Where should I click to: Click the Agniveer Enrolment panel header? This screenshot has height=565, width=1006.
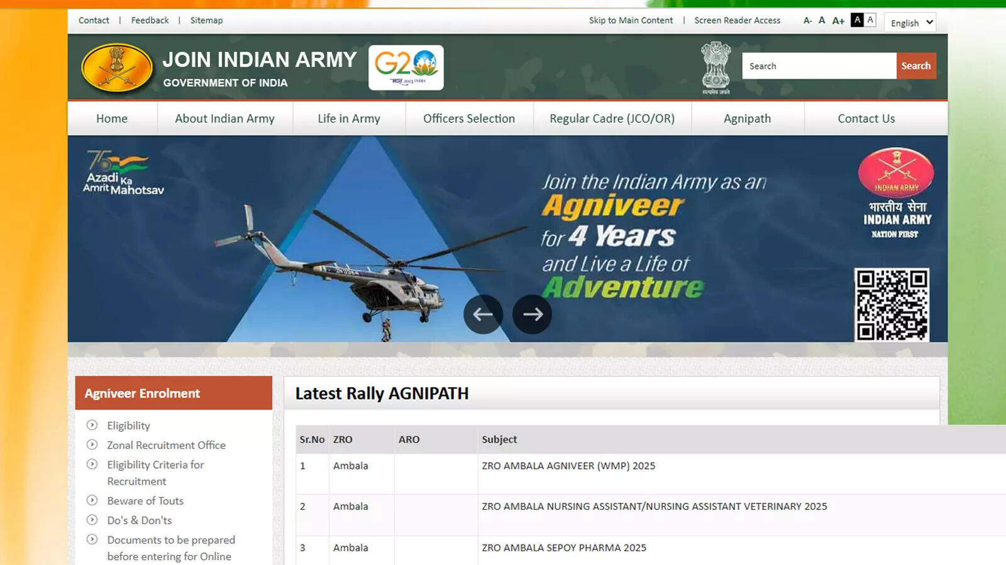[174, 393]
